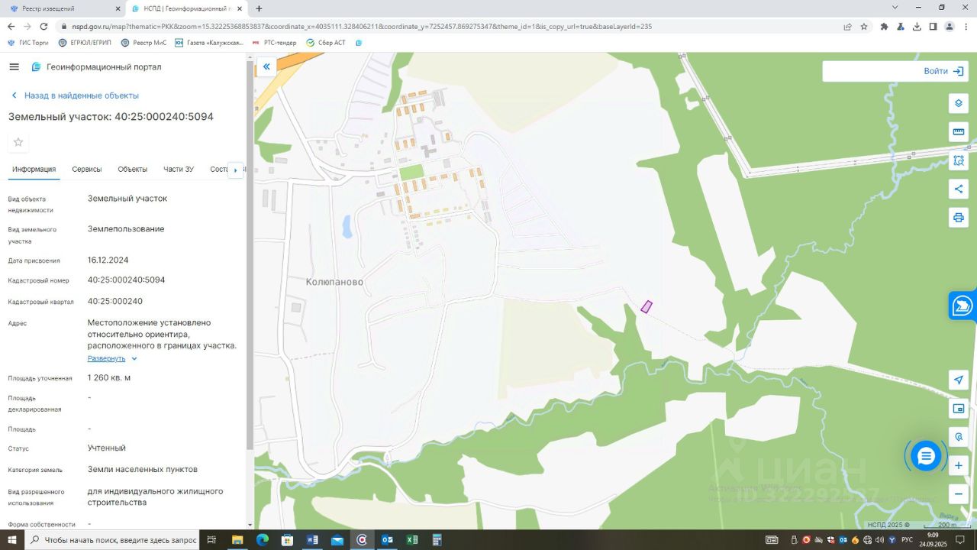Open the side feedback widget on right edge
Viewport: 977px width, 550px height.
click(x=963, y=306)
